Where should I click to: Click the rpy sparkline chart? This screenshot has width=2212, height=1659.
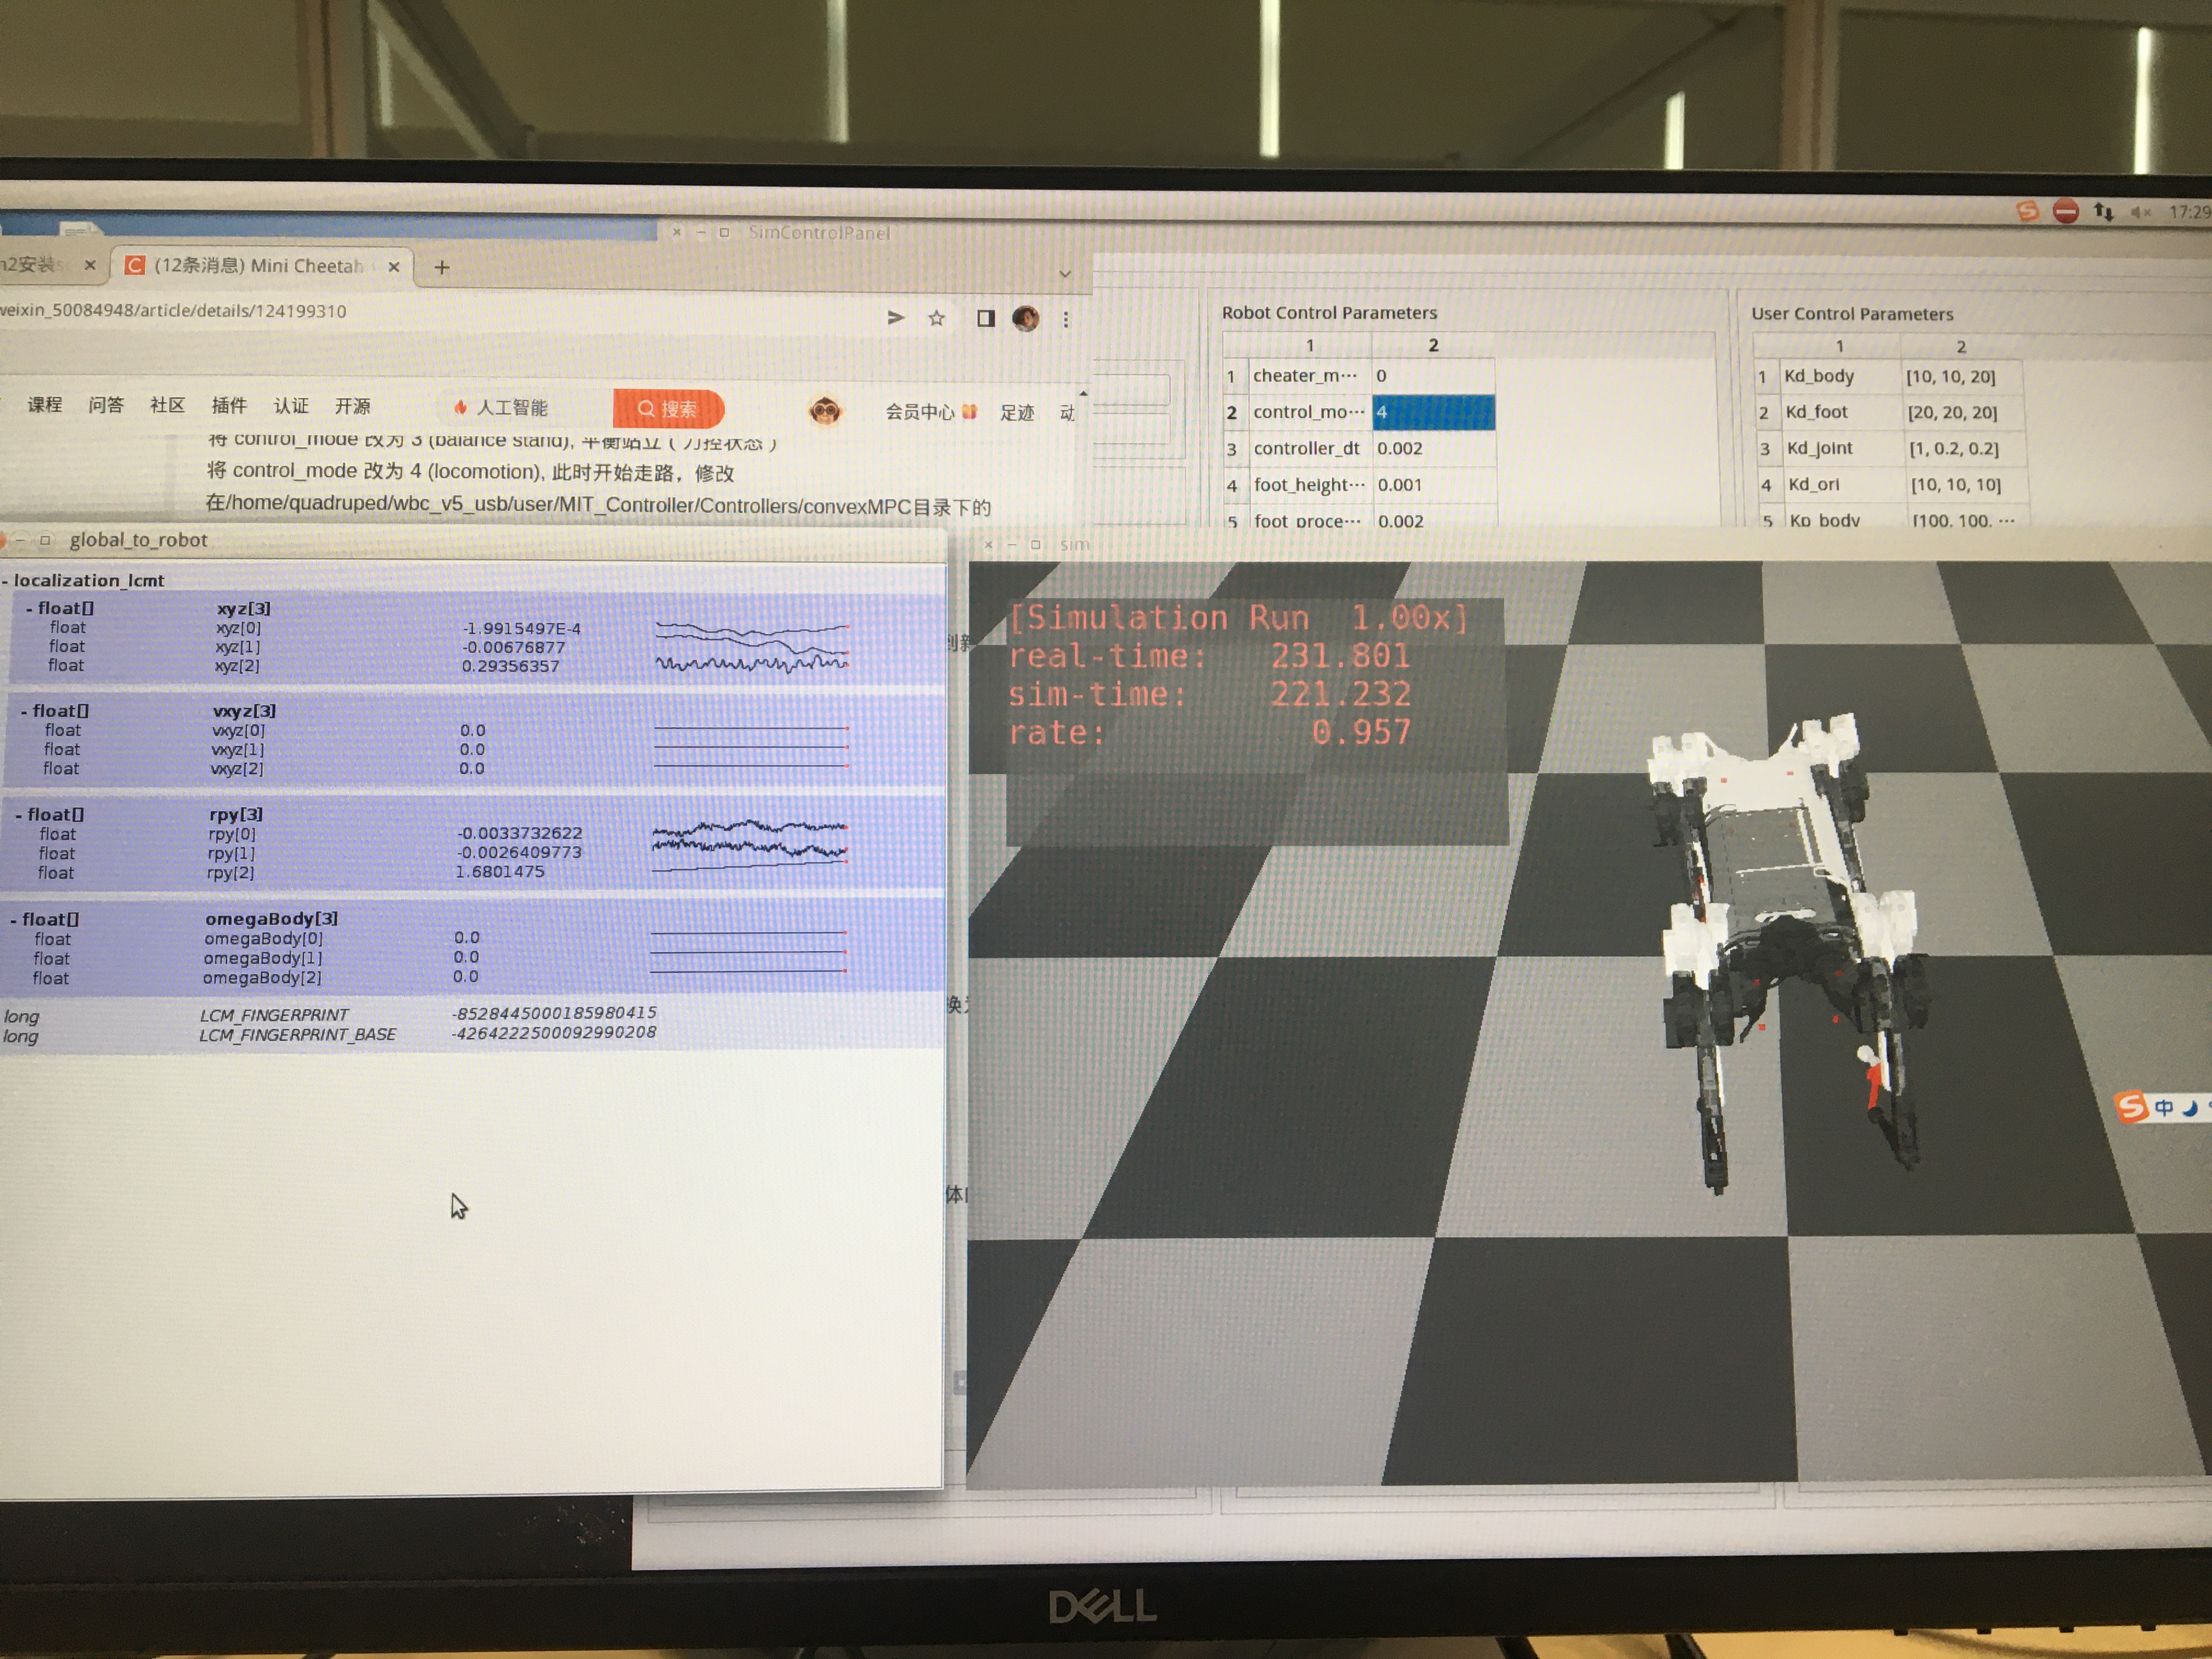749,848
